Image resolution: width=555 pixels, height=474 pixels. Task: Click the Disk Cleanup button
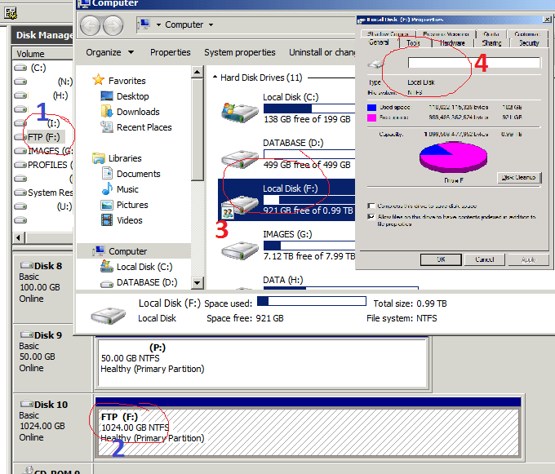519,178
